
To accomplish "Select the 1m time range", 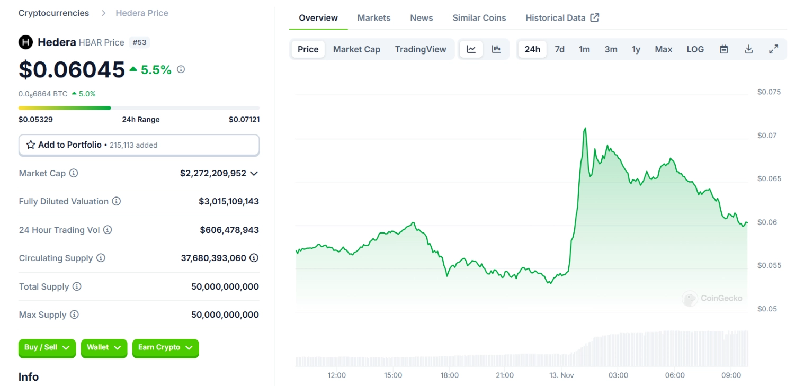I will tap(584, 49).
